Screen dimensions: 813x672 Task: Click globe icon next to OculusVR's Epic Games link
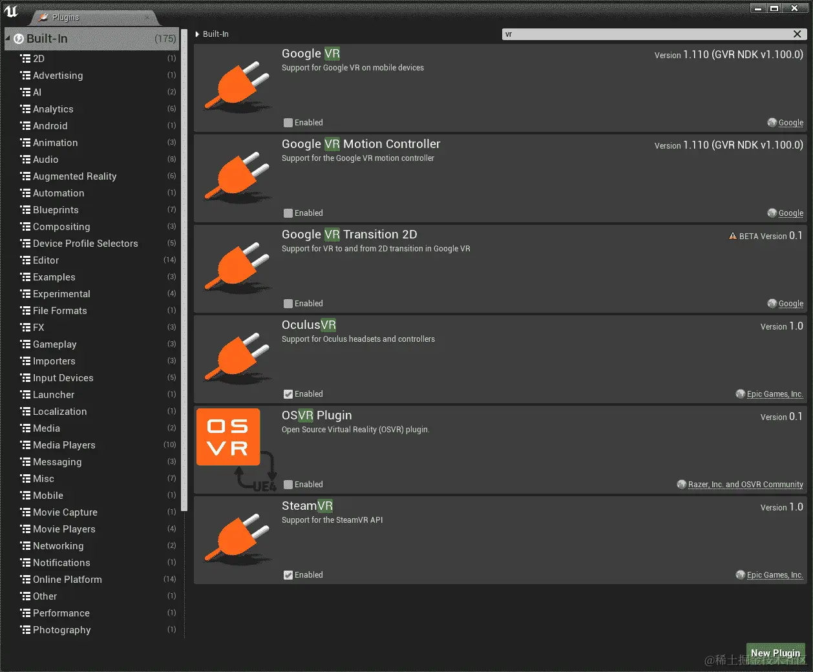point(740,394)
